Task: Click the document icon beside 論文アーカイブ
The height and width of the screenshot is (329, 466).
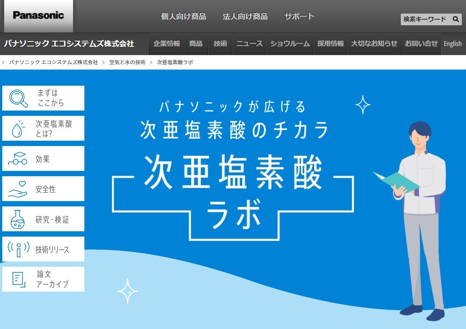Action: pyautogui.click(x=18, y=280)
